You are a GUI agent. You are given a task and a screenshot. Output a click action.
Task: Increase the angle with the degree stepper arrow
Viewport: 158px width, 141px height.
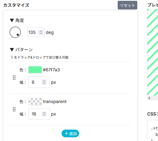pos(41,31)
